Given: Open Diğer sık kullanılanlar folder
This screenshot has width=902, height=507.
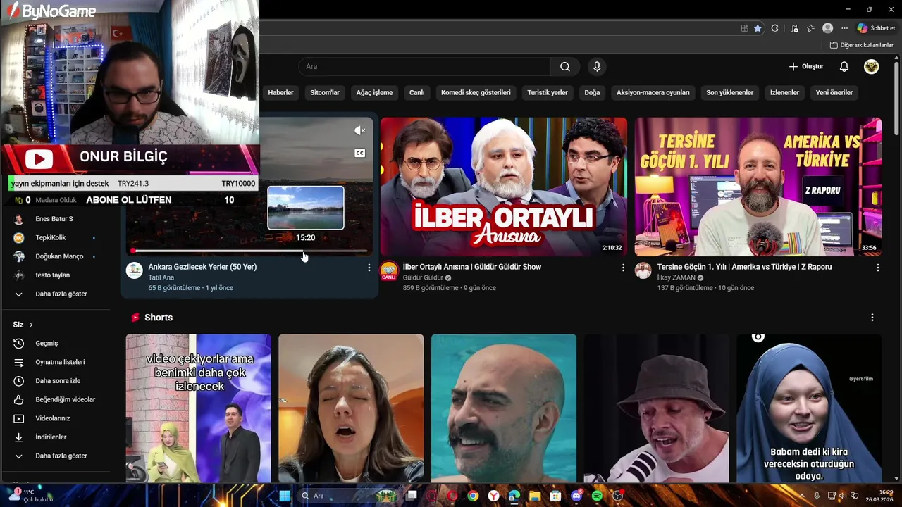Looking at the screenshot, I should point(861,45).
